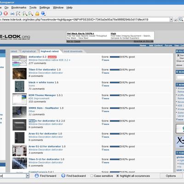Click the black + white icons score bar
184x184 pixels.
[x=116, y=82]
